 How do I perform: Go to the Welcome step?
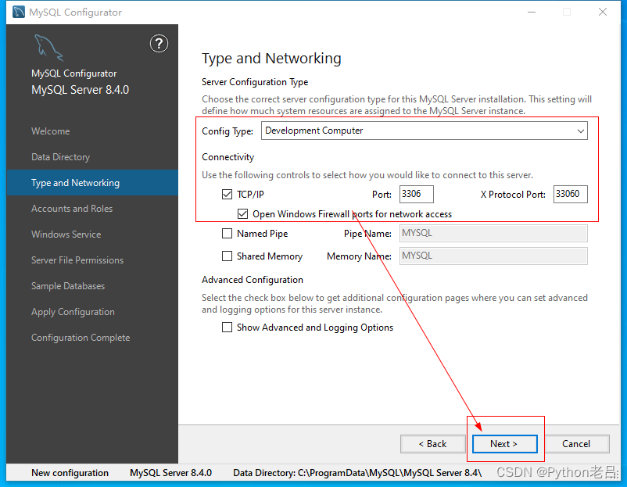click(50, 131)
